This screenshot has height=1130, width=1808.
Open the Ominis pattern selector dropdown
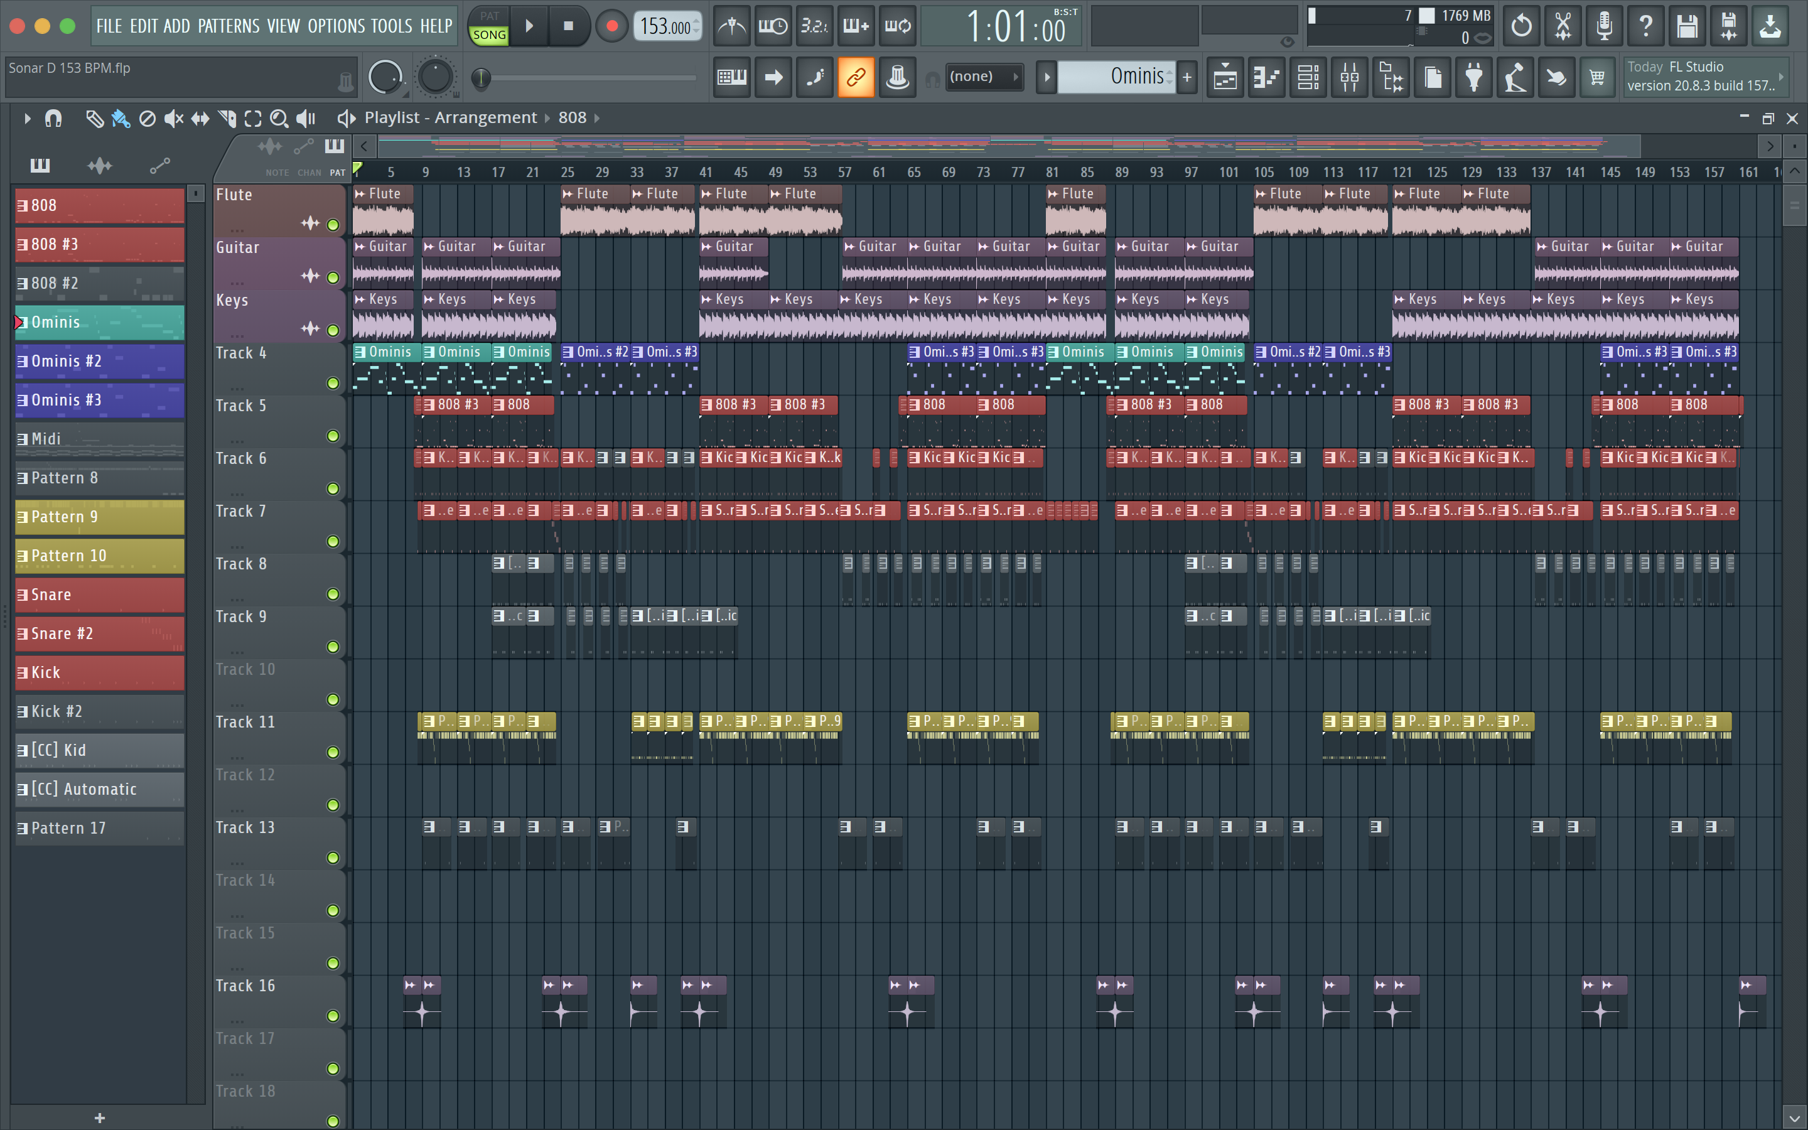(x=1116, y=76)
